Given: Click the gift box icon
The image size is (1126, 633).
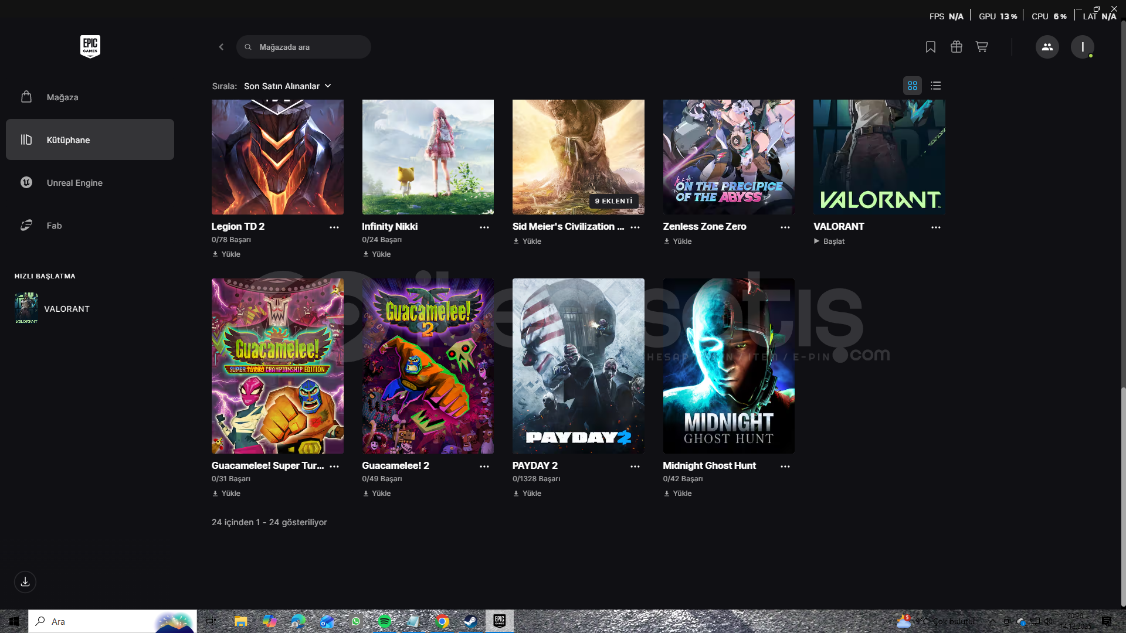Looking at the screenshot, I should tap(957, 47).
